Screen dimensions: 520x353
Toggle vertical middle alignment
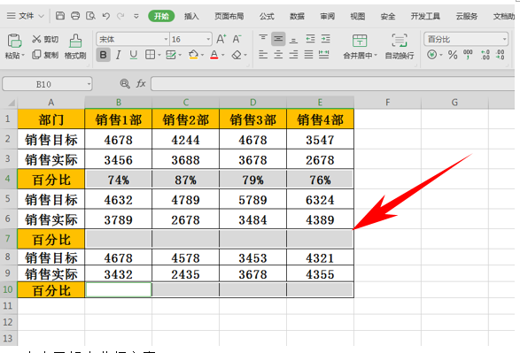tap(278, 39)
